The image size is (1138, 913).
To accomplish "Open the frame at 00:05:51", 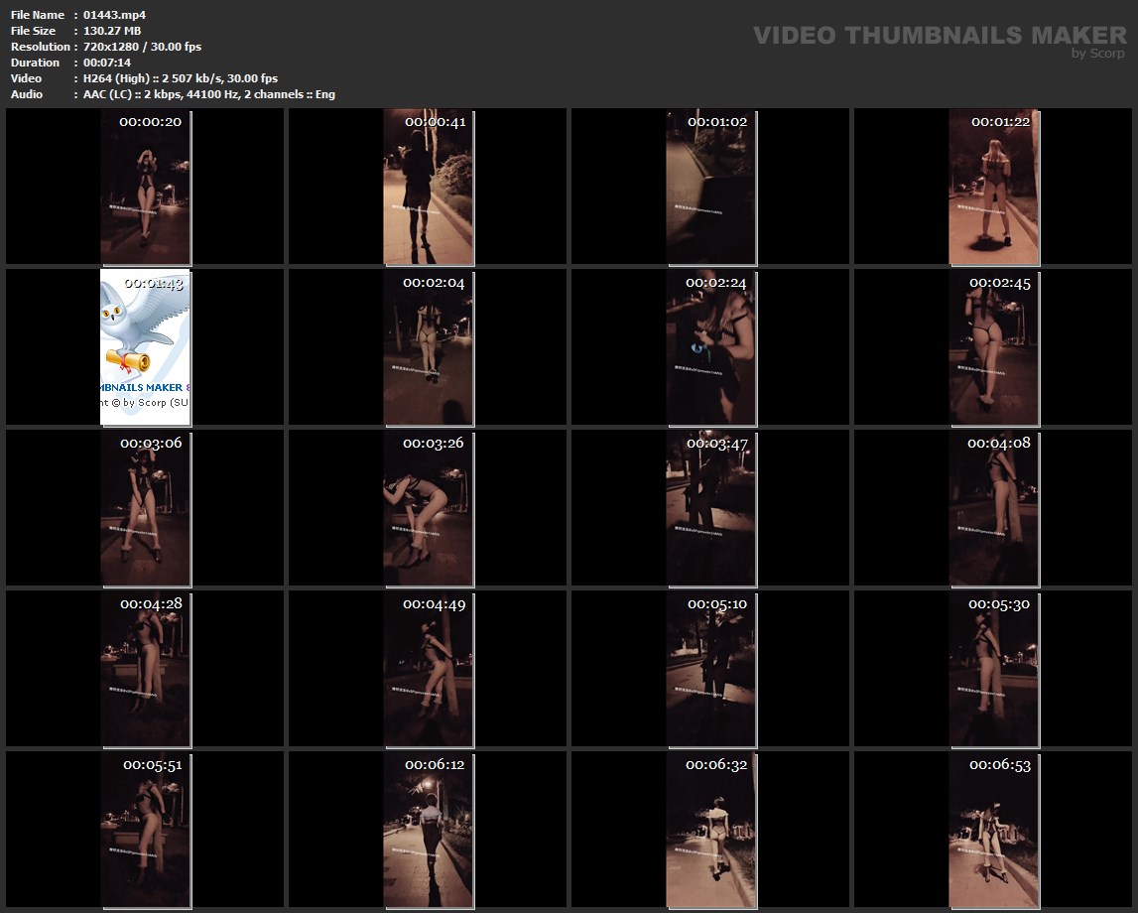I will tap(146, 830).
